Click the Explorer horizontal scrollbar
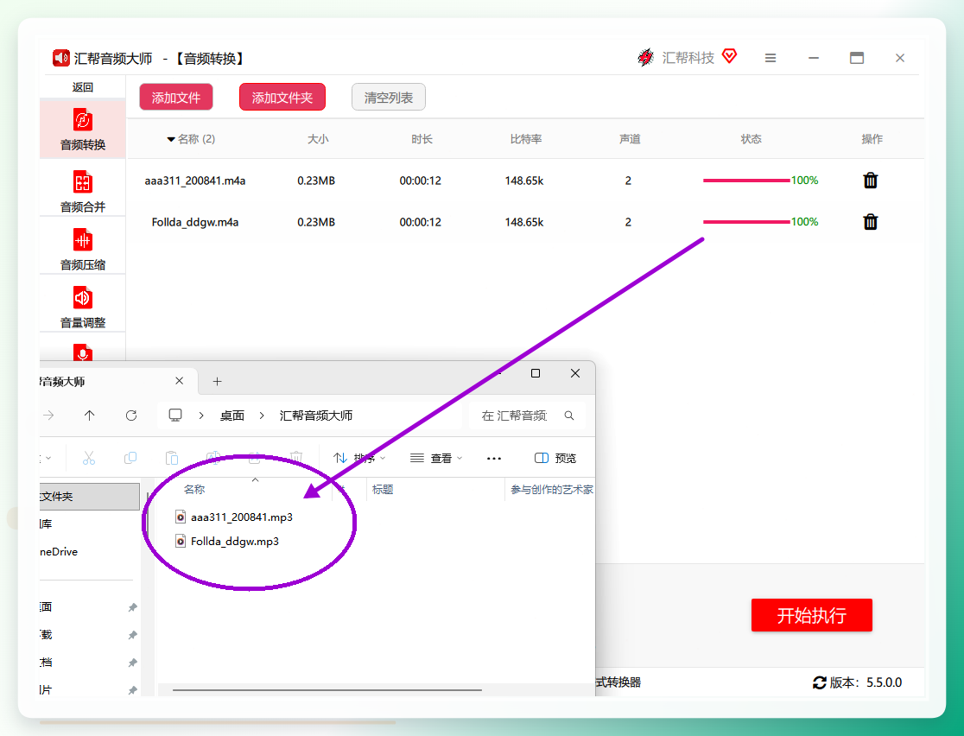This screenshot has width=964, height=736. (327, 690)
